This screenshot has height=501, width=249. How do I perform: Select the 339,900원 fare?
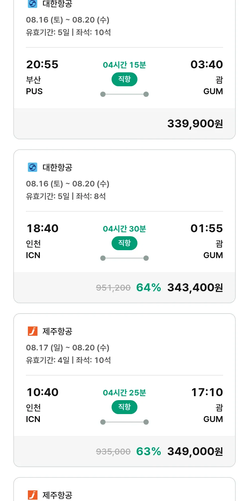(195, 123)
